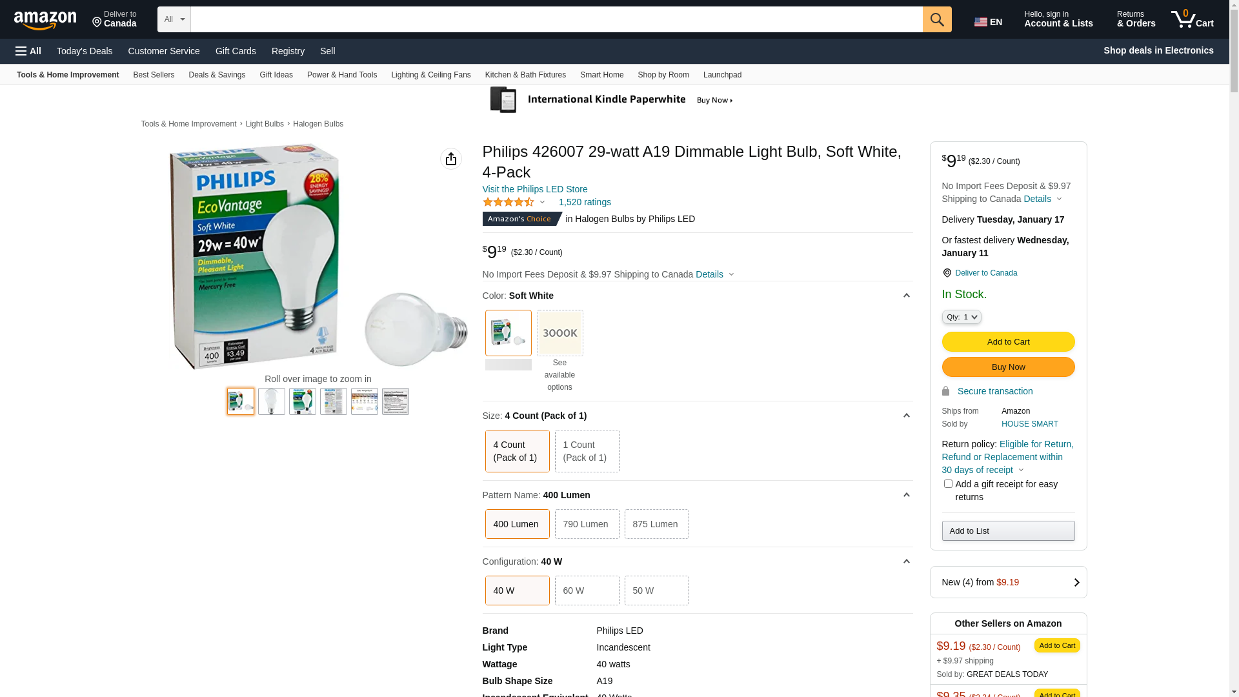1239x697 pixels.
Task: Open the search category All dropdown
Action: click(174, 19)
